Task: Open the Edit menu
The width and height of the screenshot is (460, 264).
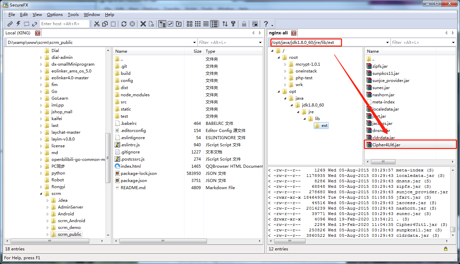Action: coord(24,15)
